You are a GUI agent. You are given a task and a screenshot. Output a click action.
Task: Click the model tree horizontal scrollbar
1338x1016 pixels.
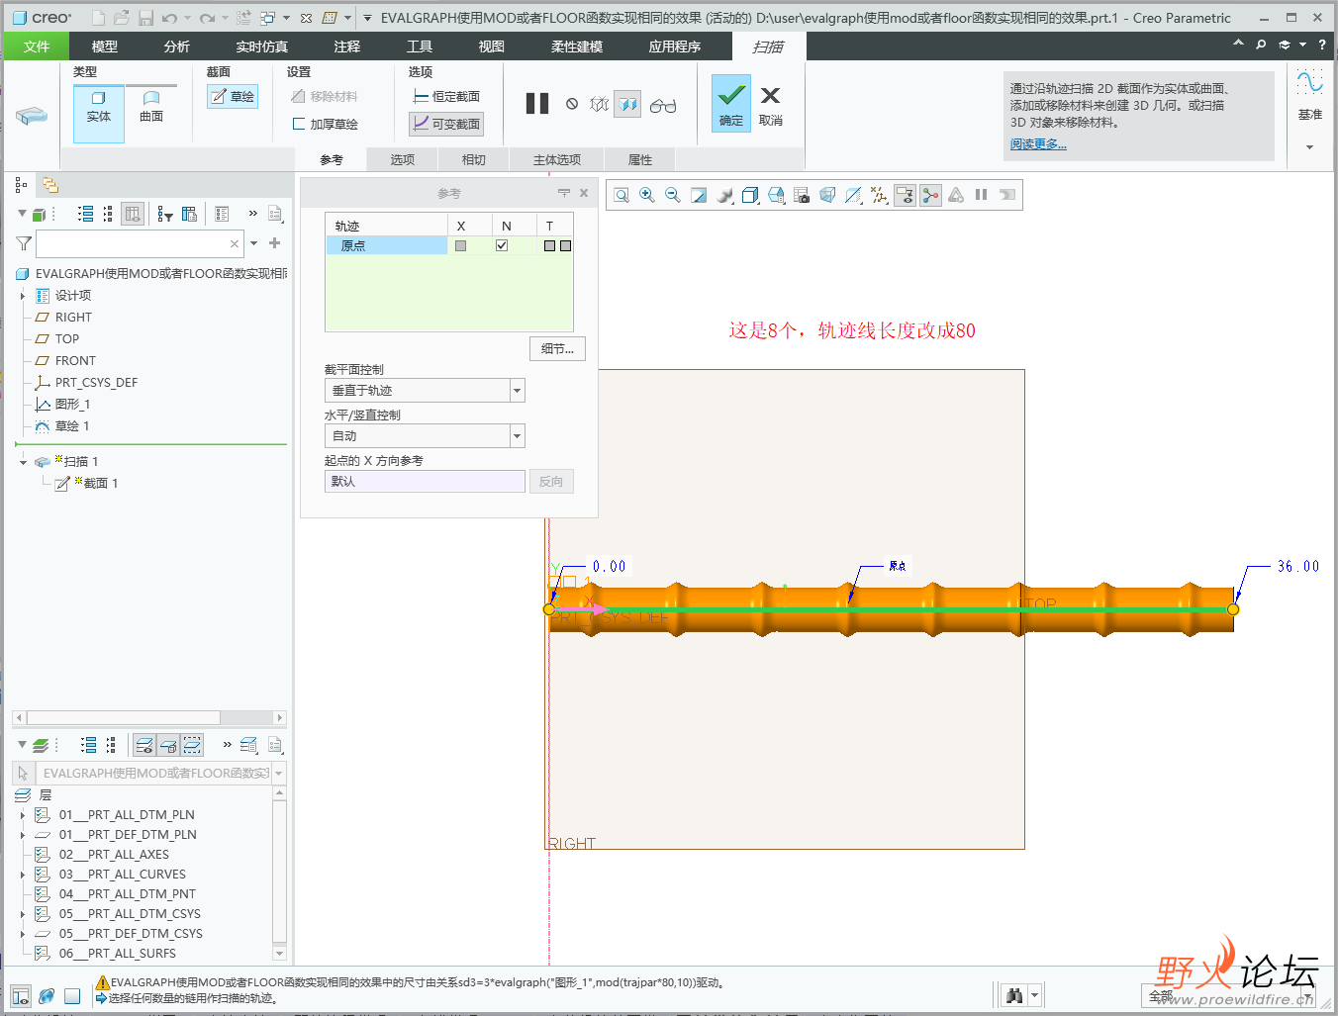[124, 718]
